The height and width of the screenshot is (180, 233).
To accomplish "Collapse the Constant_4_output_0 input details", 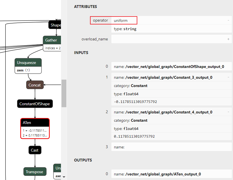I will [x=228, y=112].
